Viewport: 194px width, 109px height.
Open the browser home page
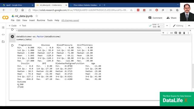coord(22,10)
